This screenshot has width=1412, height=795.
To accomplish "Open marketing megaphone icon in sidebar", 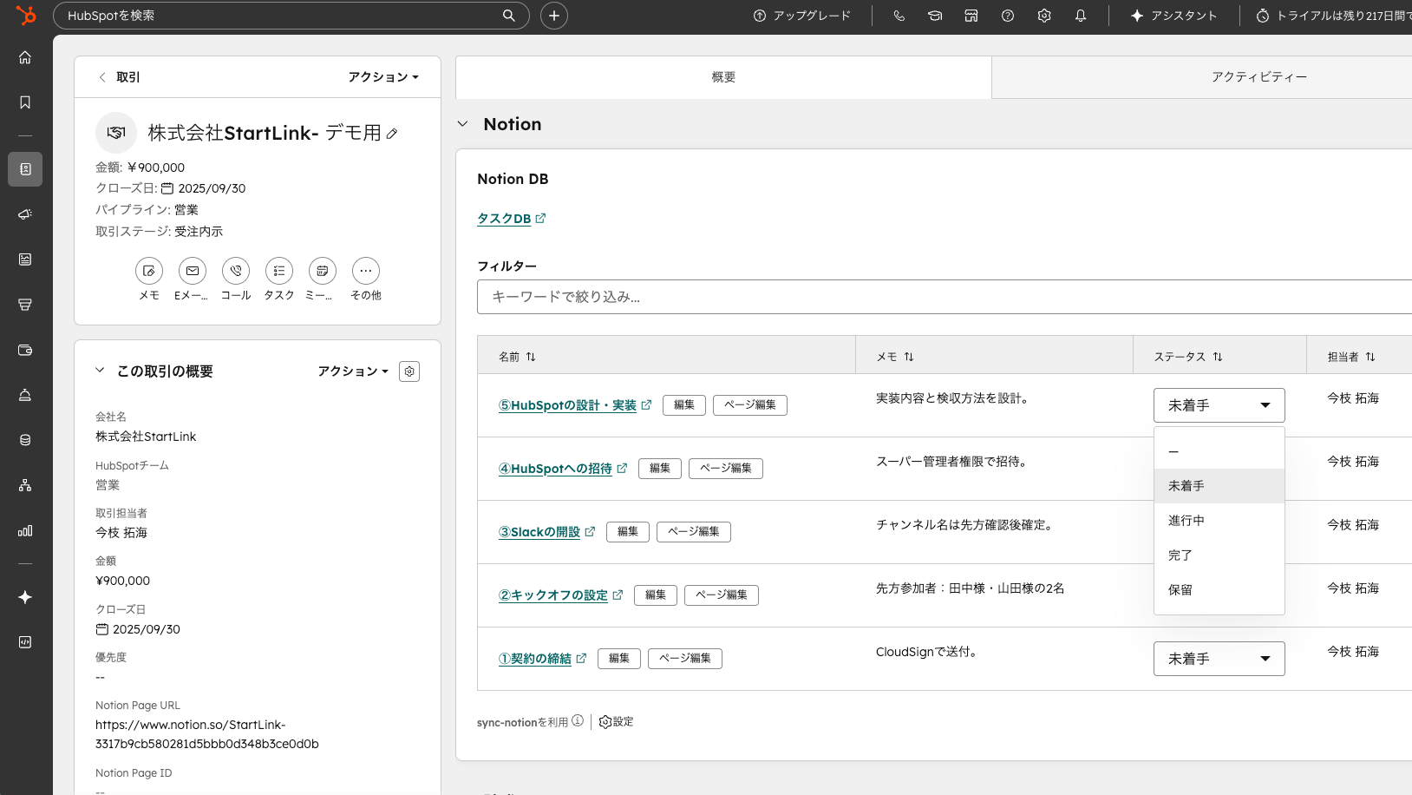I will coord(25,214).
